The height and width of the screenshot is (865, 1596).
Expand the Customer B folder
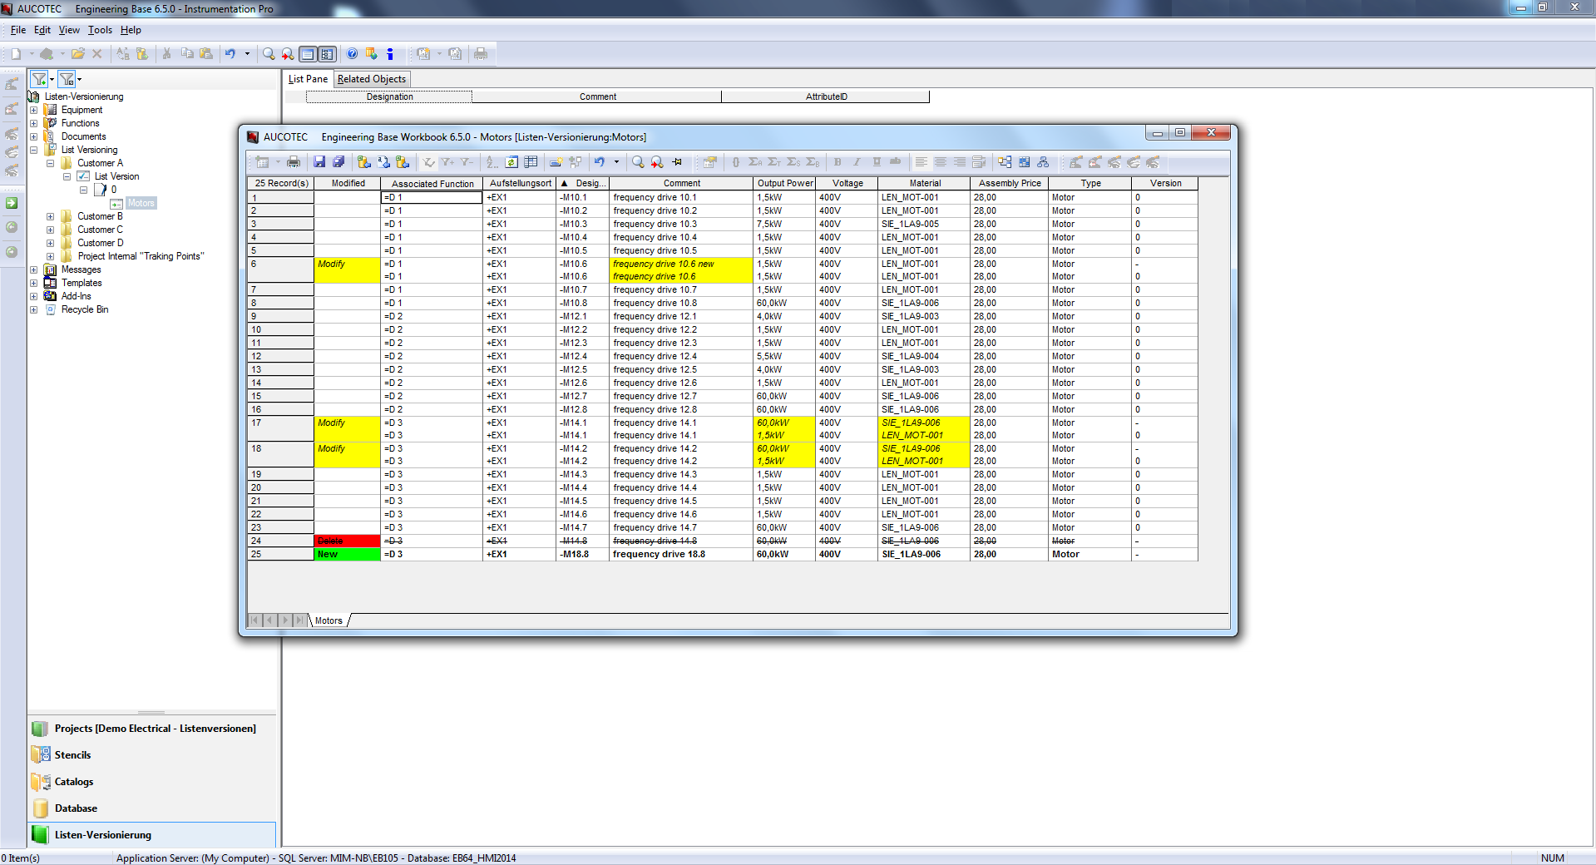50,216
